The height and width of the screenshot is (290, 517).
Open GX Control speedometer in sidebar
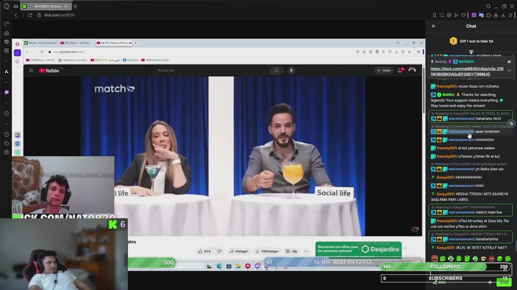6,24
